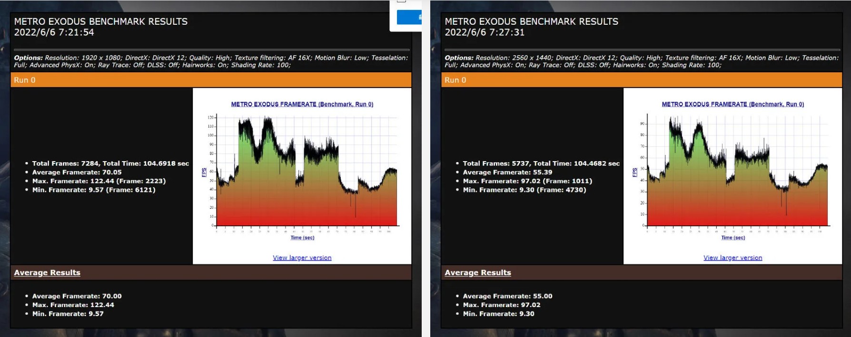Click 'Total Frames: 7284' line
The image size is (851, 337).
(x=110, y=163)
